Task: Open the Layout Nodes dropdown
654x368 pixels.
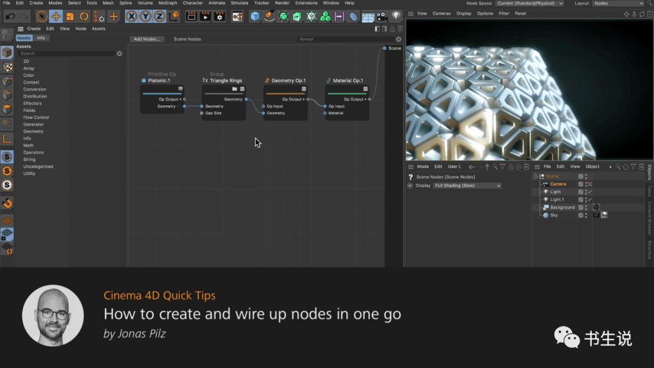Action: pyautogui.click(x=618, y=4)
